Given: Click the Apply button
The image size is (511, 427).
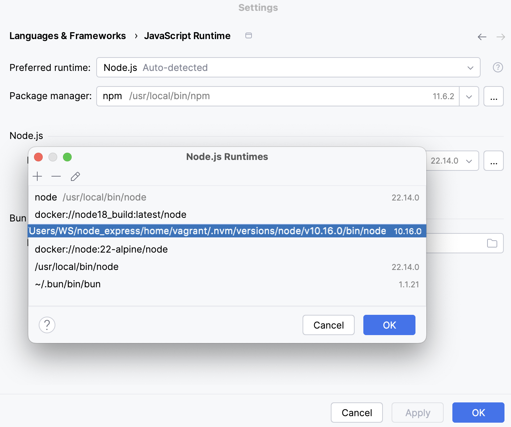Looking at the screenshot, I should coord(418,413).
